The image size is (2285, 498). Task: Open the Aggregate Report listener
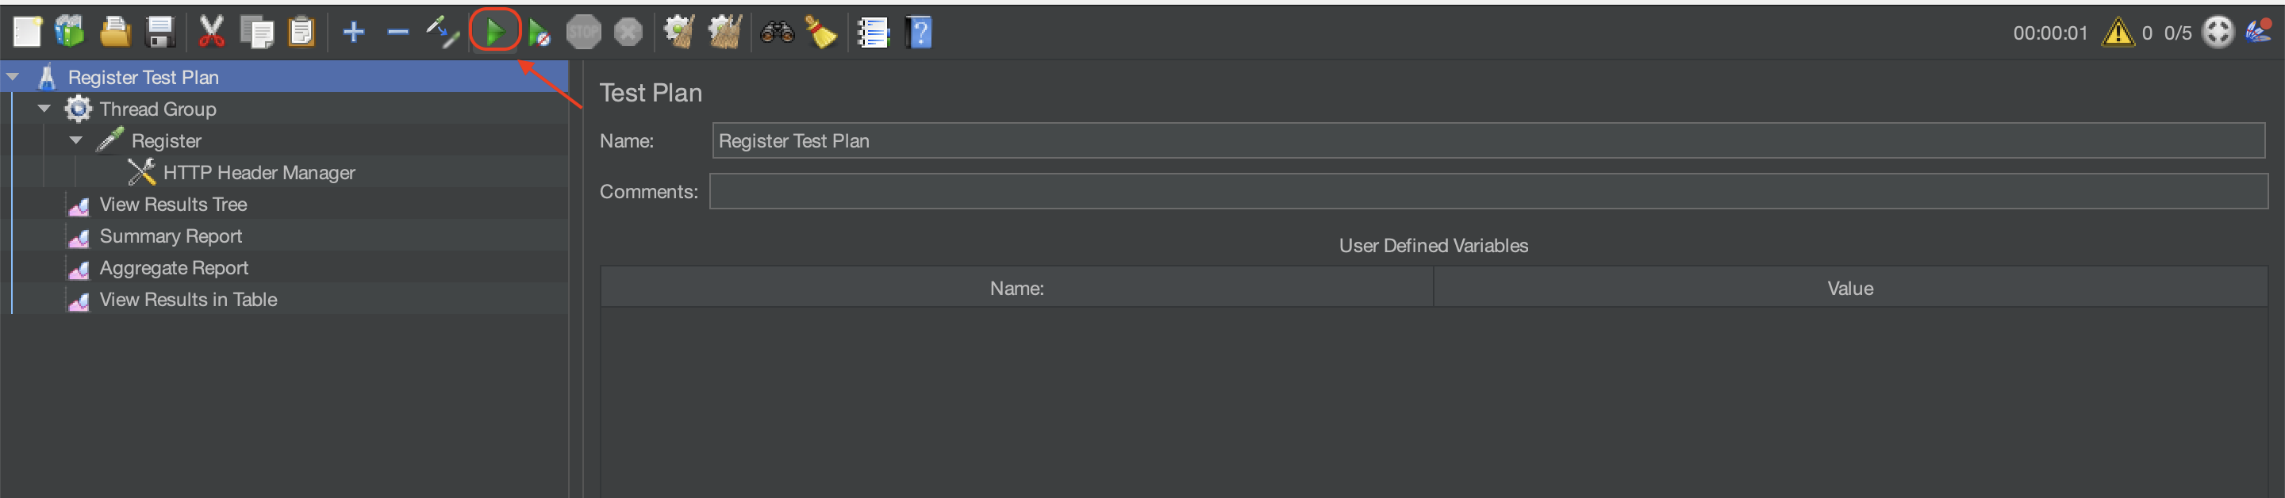[174, 269]
